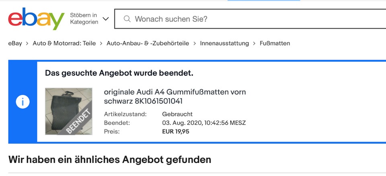The image size is (386, 176).
Task: Select the price EUR 19,95
Action: pos(176,132)
